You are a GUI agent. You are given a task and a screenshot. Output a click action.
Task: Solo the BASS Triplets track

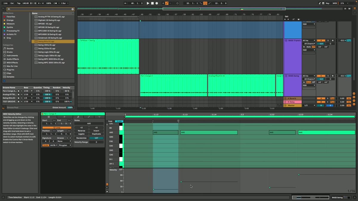(328, 40)
